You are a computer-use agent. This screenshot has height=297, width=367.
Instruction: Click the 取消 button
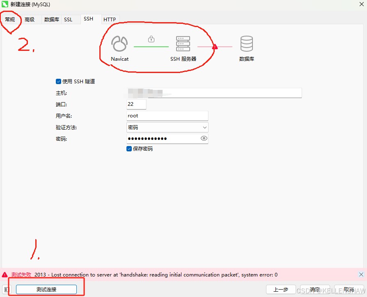coord(349,290)
